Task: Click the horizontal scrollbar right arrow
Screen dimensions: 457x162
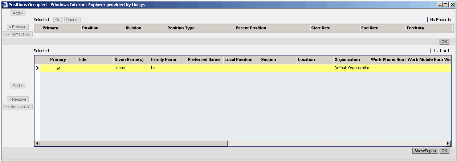Action: tap(448, 144)
